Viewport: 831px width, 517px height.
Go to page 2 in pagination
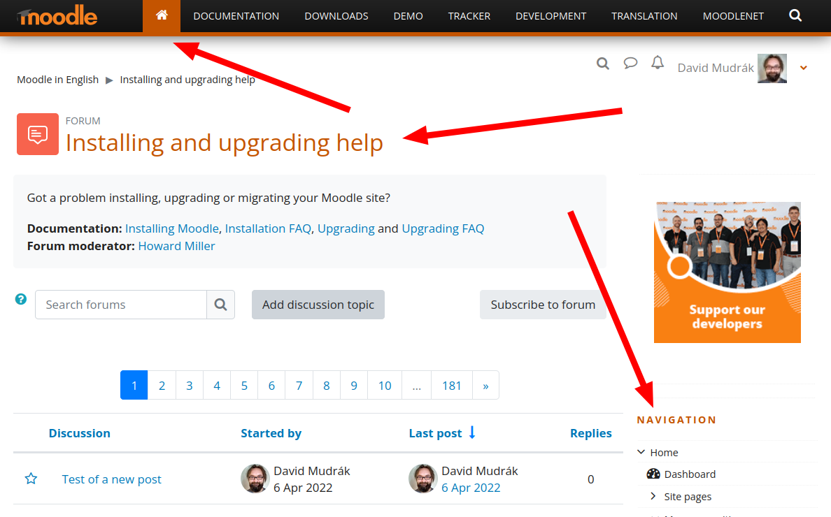coord(162,385)
